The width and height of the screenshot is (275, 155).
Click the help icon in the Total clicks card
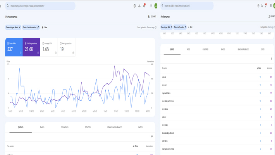[21, 53]
